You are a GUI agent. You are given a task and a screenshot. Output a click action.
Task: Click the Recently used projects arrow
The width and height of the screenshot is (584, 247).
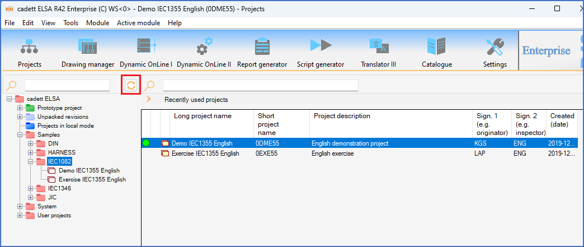click(149, 99)
